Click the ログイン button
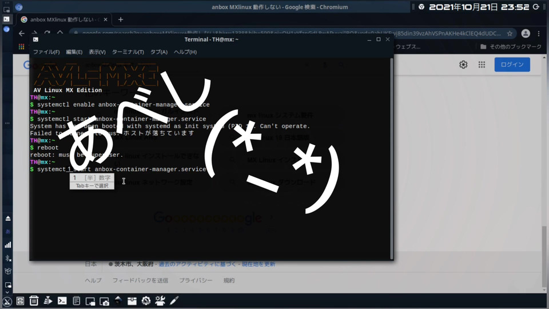This screenshot has width=549, height=309. pyautogui.click(x=512, y=65)
